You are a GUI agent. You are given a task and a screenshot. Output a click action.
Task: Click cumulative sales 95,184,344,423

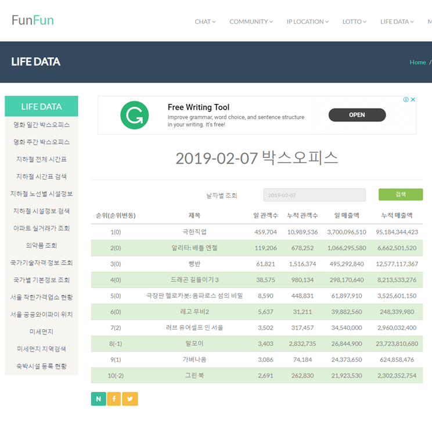coord(397,232)
